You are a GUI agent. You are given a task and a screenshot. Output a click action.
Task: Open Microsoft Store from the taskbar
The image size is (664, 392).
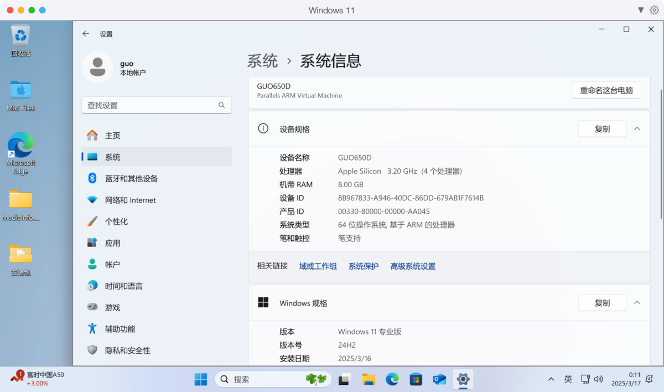click(416, 379)
